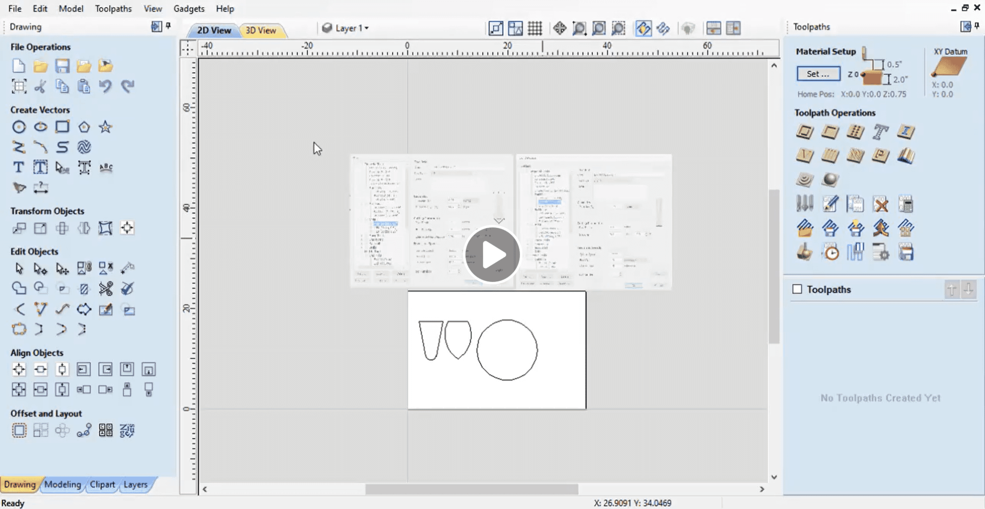The height and width of the screenshot is (509, 985).
Task: Open the Layer 1 dropdown
Action: [352, 28]
